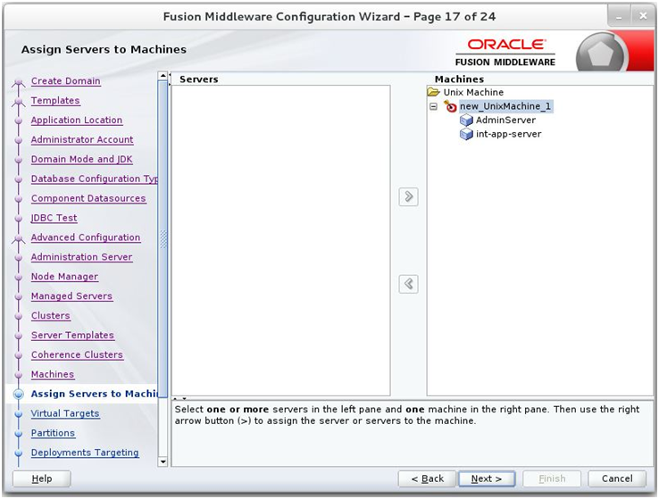The height and width of the screenshot is (499, 659).
Task: Click the int-app-server cube icon
Action: point(466,135)
